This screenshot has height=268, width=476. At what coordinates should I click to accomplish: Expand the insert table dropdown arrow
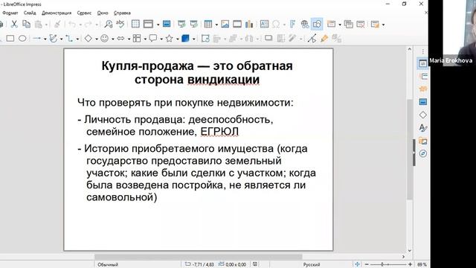(x=216, y=25)
